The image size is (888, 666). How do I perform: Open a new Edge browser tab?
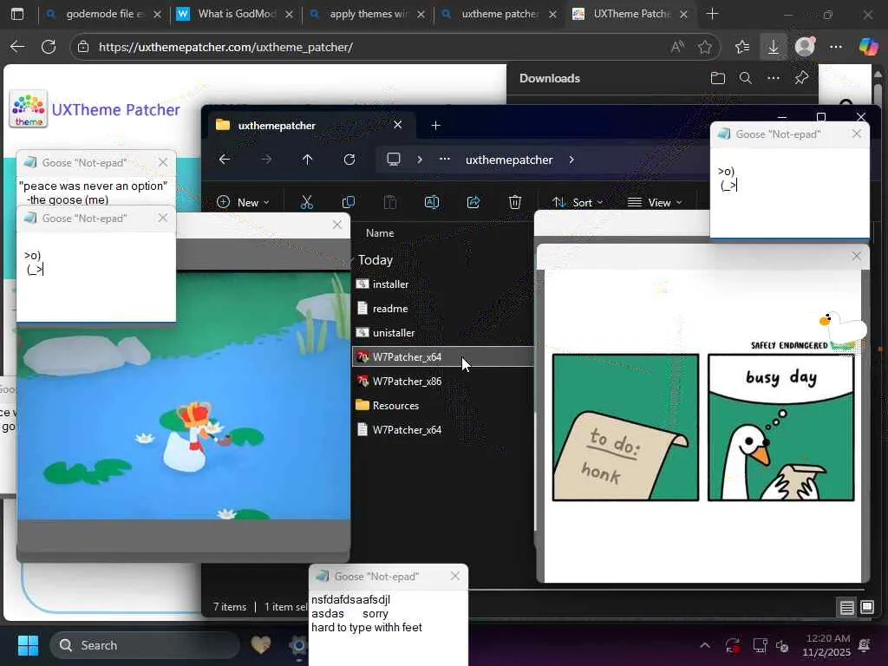coord(713,14)
